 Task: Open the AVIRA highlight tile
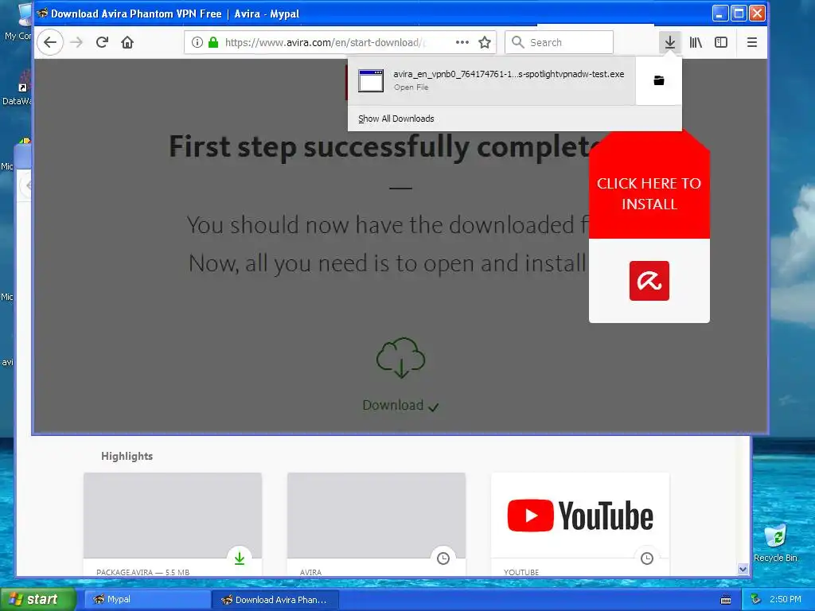tap(376, 523)
